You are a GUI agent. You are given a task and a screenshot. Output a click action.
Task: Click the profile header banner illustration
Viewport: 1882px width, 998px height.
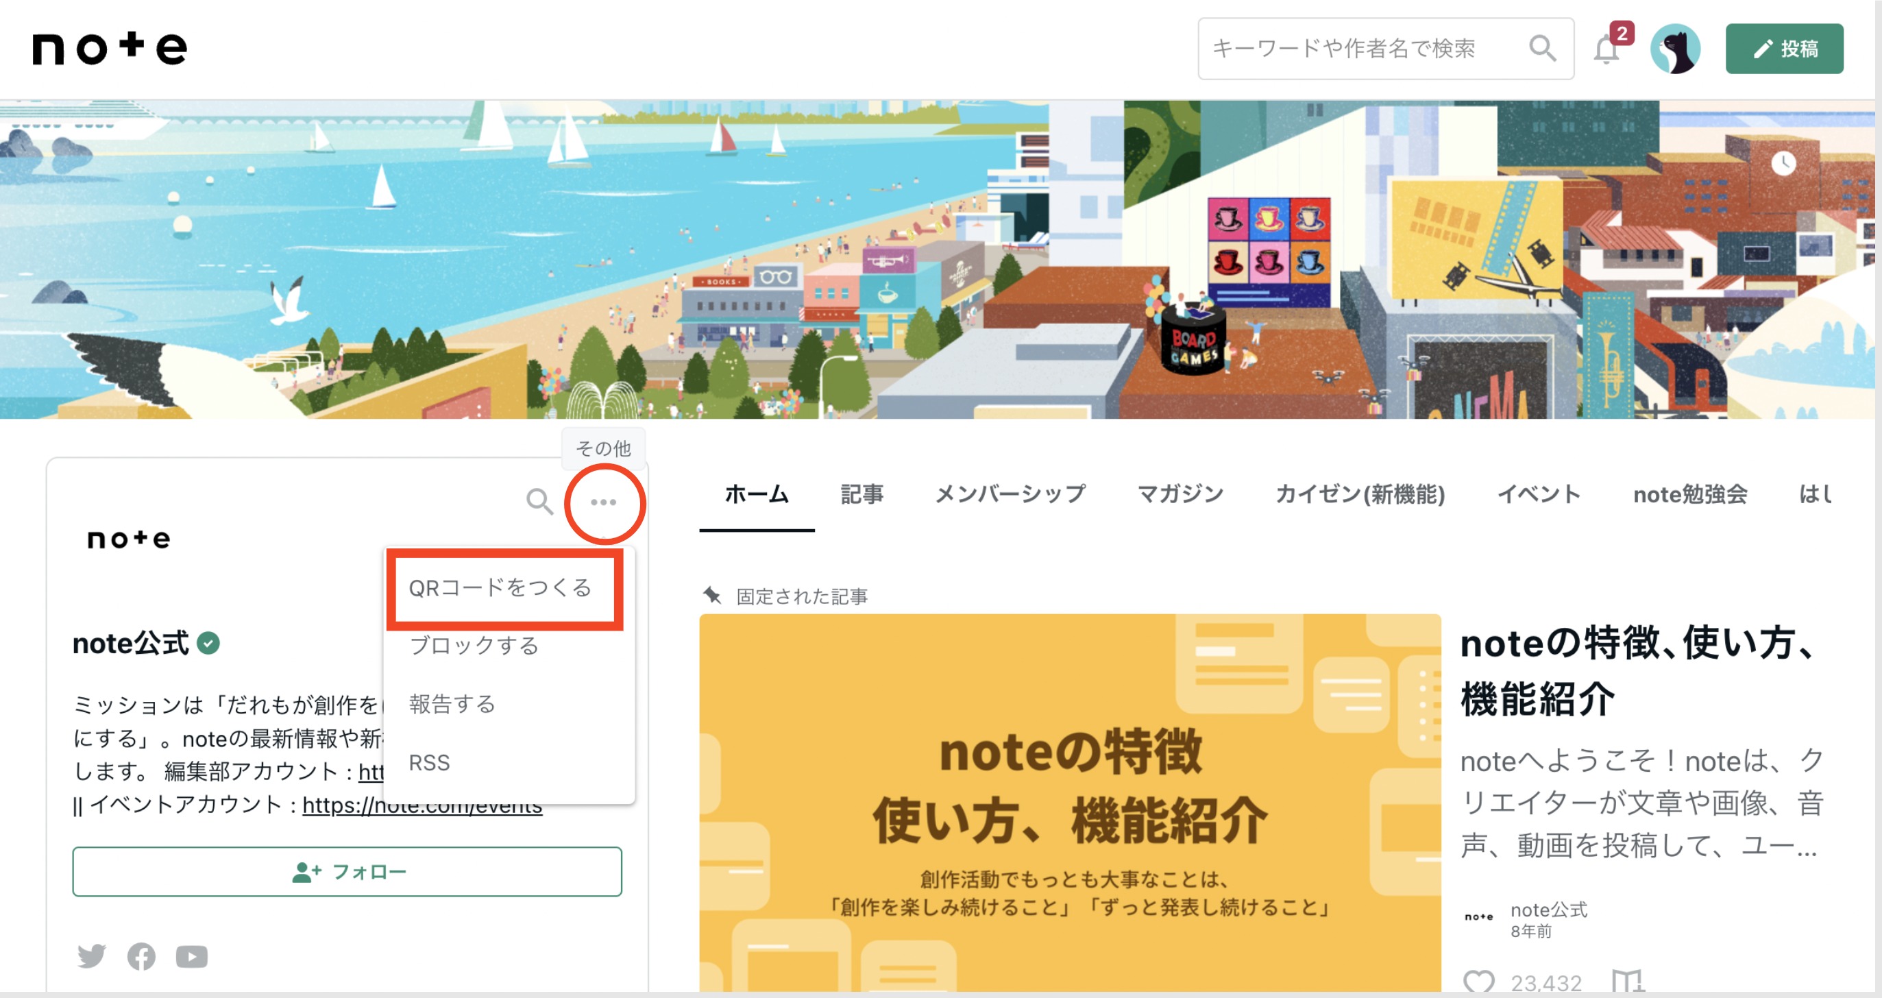tap(938, 259)
